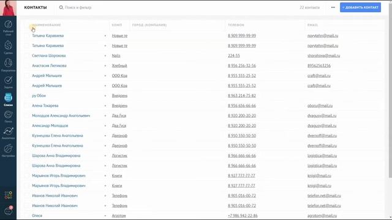Sort by Наименование column header
Viewport: 392px width, 220px height.
tap(47, 25)
